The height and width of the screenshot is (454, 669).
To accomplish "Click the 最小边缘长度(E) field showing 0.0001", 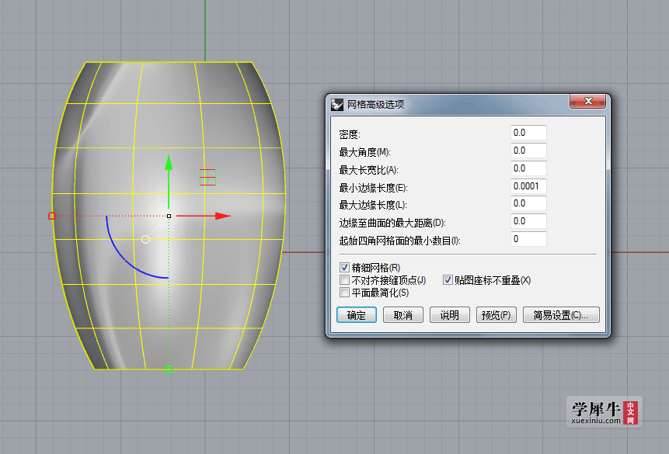I will 528,186.
